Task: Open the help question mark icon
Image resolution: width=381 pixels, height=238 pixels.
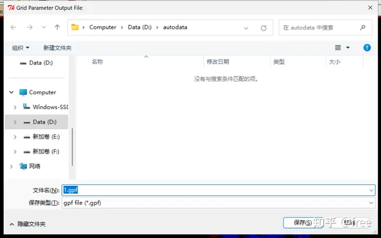Action: click(x=367, y=47)
